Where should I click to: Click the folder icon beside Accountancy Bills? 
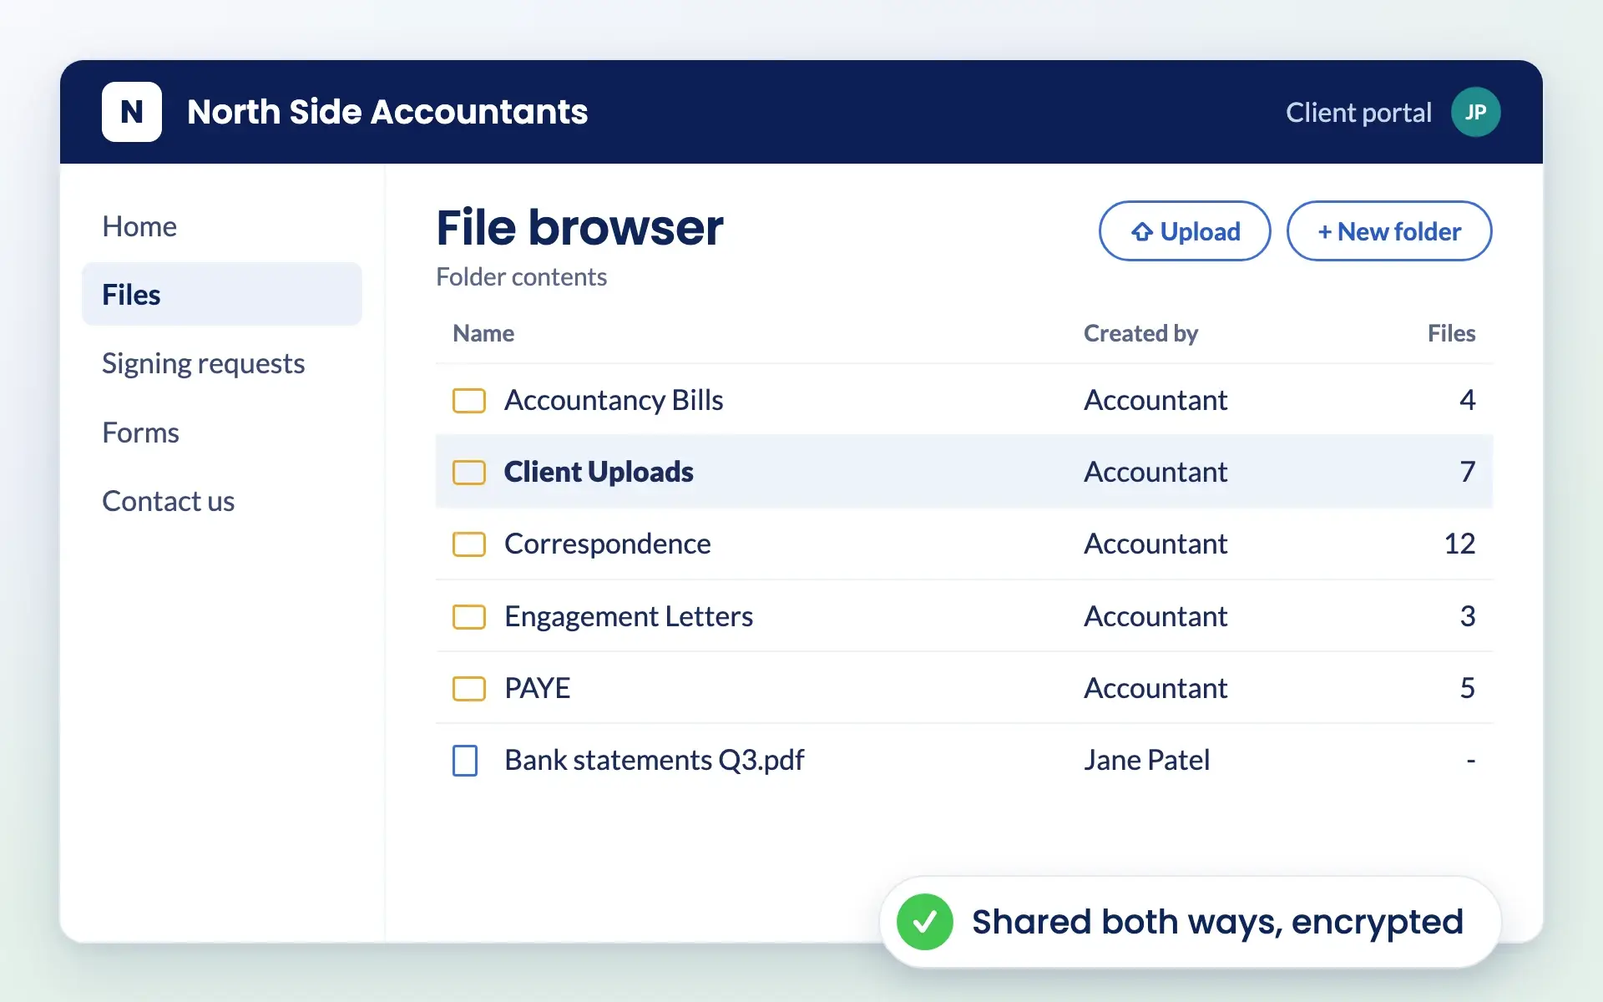(x=469, y=401)
